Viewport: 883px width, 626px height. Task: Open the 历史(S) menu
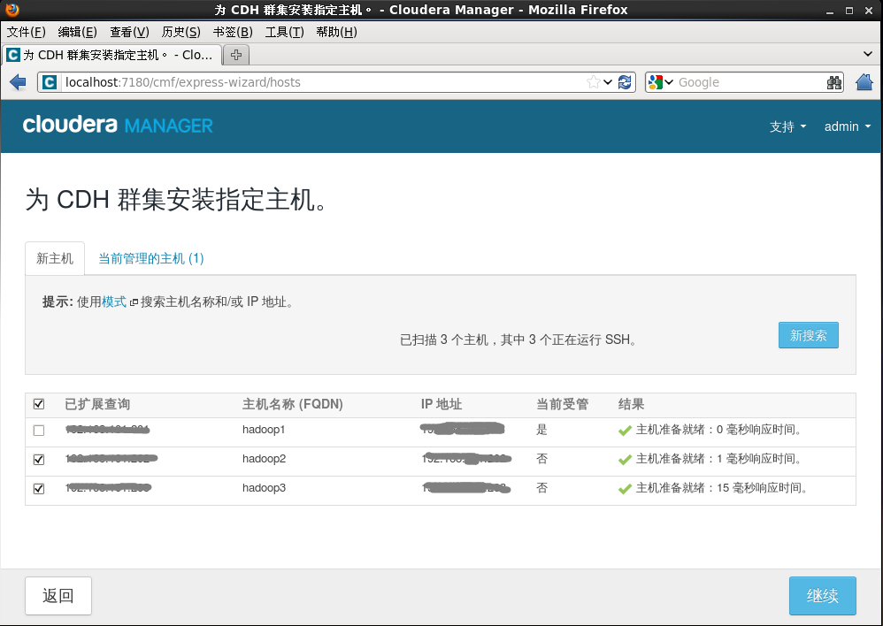pyautogui.click(x=180, y=32)
